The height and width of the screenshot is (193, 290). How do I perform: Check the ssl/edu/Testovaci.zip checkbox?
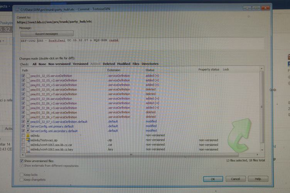(23, 140)
